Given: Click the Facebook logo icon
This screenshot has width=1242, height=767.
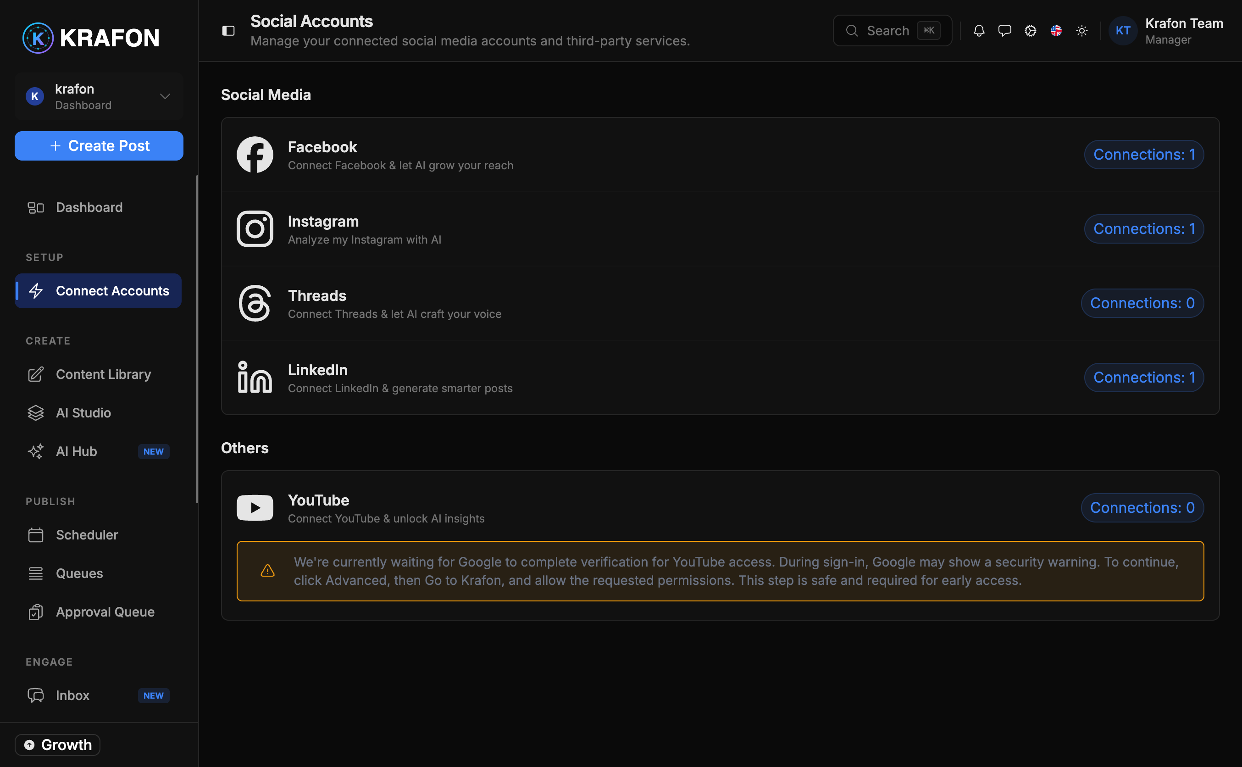Looking at the screenshot, I should point(255,155).
